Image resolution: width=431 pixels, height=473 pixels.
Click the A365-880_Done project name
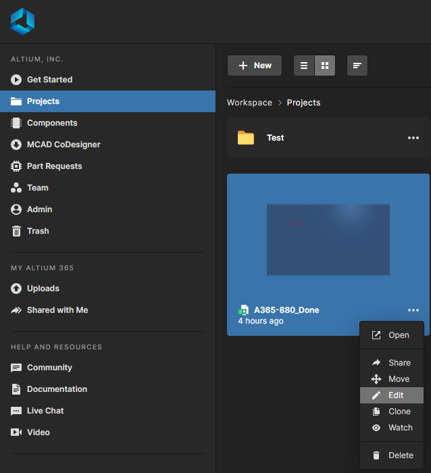coord(286,310)
